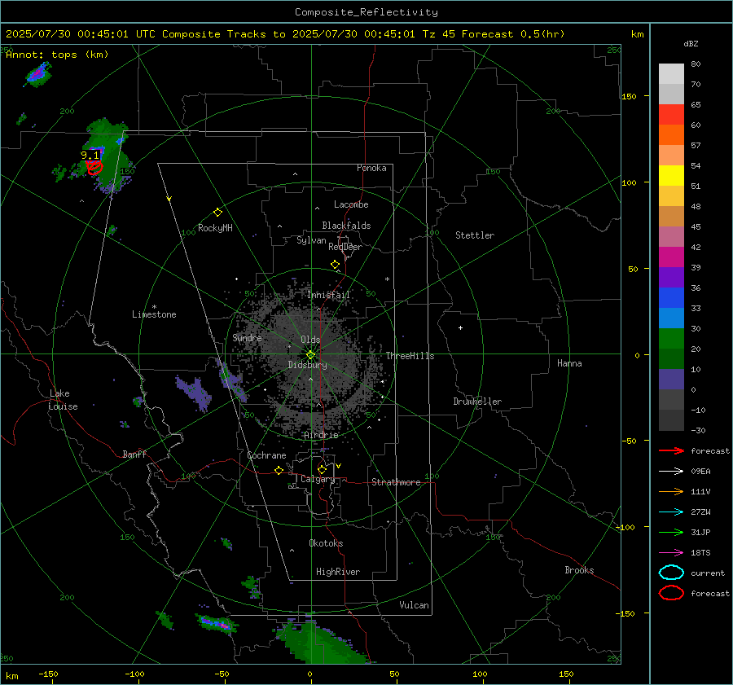The width and height of the screenshot is (733, 685).
Task: Click the UTC timestamp header line
Action: coord(285,34)
